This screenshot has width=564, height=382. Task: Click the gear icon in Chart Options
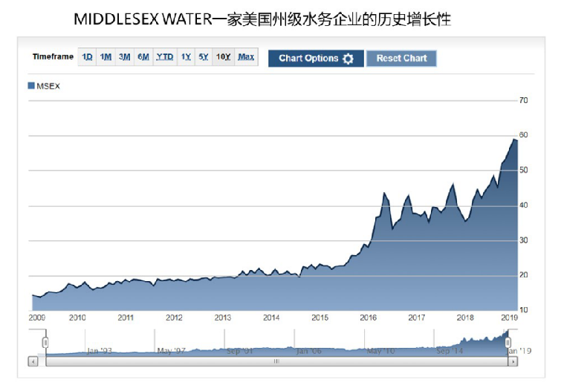point(348,59)
